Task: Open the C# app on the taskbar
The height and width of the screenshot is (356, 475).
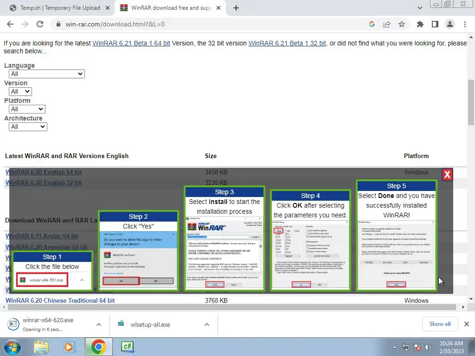Action: click(127, 346)
